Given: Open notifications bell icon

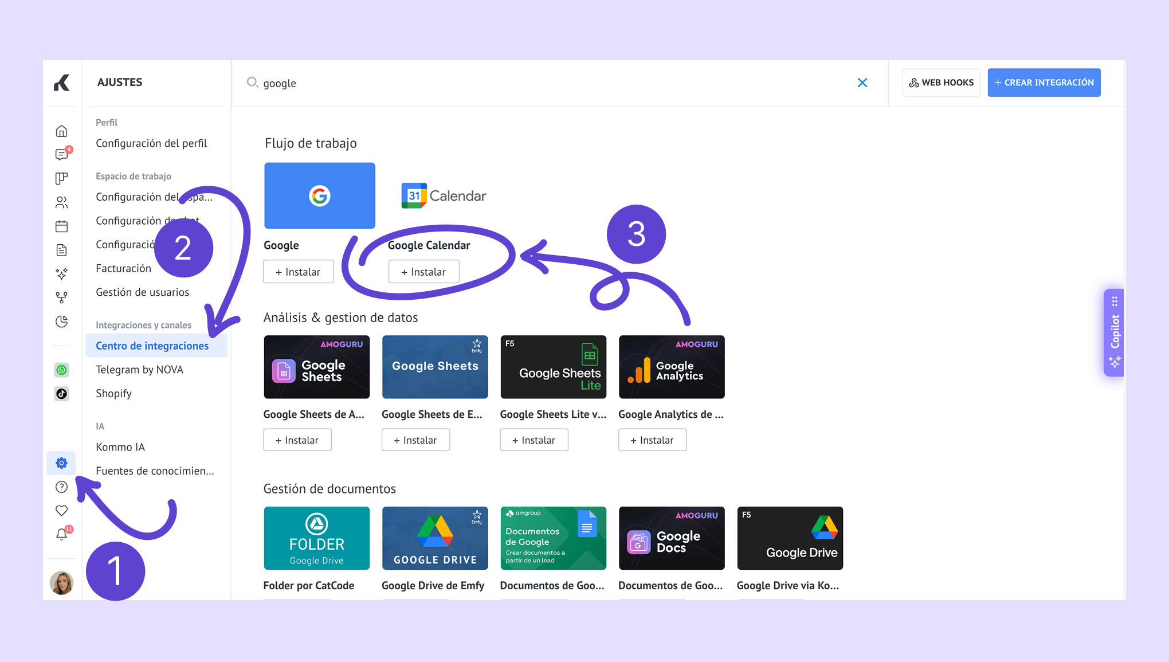Looking at the screenshot, I should pyautogui.click(x=61, y=534).
